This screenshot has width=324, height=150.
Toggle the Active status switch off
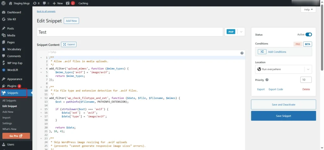[x=308, y=34]
